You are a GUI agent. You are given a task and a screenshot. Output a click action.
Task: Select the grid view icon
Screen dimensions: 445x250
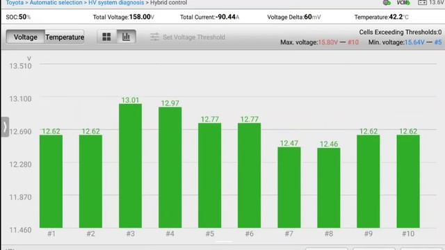(x=106, y=37)
